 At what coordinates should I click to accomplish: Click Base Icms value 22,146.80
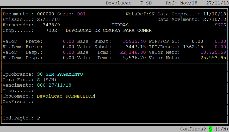(x=133, y=52)
